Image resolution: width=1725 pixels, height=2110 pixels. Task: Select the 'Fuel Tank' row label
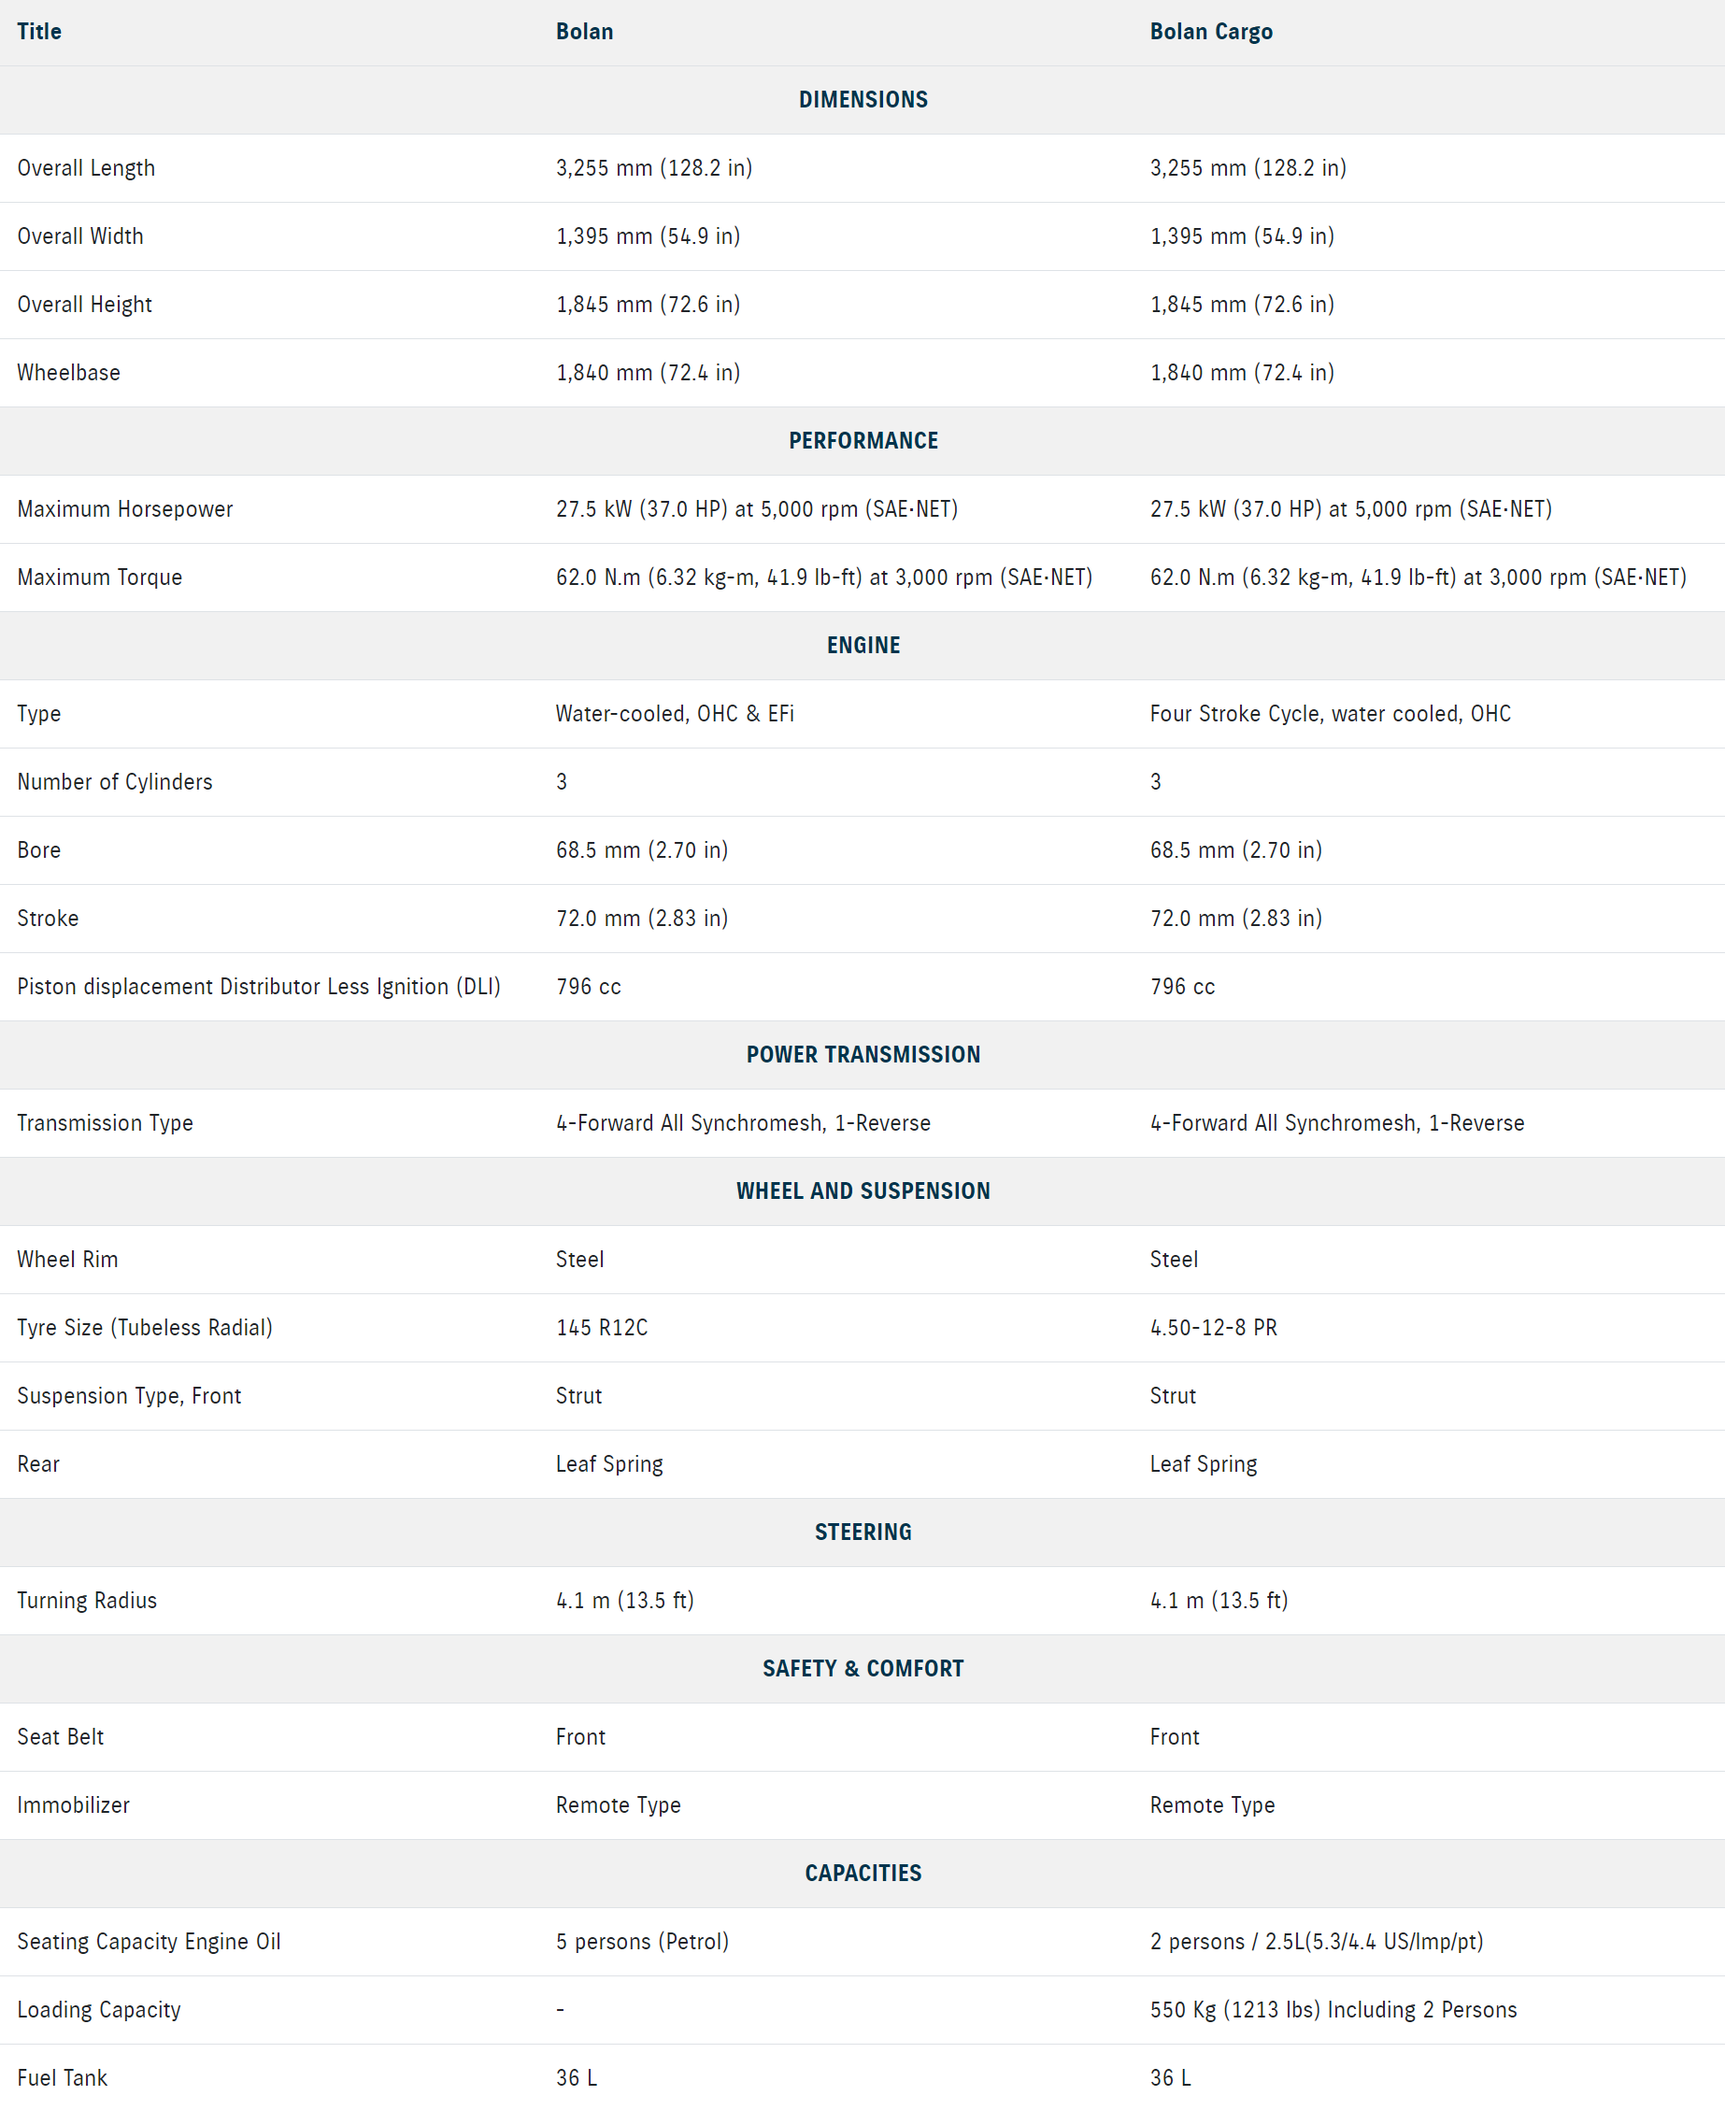[x=63, y=2078]
